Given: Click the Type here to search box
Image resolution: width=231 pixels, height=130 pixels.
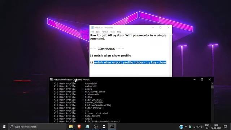Looking at the screenshot, I should [37, 127].
